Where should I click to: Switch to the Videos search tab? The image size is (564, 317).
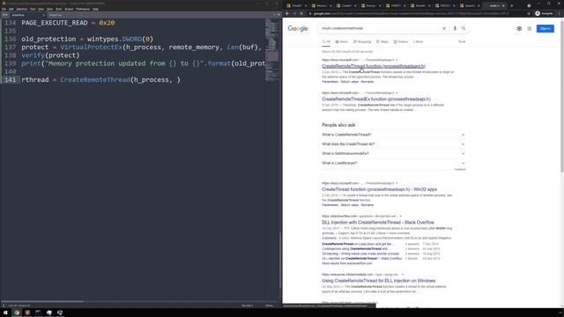coord(401,42)
